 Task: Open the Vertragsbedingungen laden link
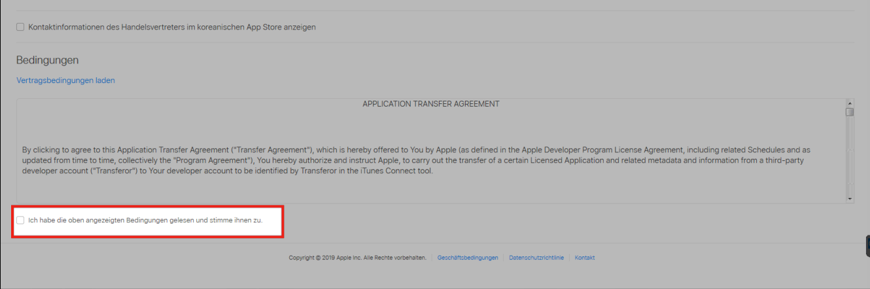tap(65, 80)
